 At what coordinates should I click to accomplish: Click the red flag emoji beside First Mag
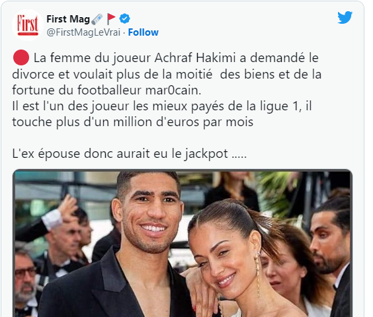coord(110,18)
